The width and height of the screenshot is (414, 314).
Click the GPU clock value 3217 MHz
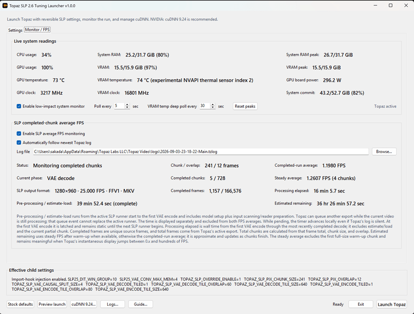52,93
